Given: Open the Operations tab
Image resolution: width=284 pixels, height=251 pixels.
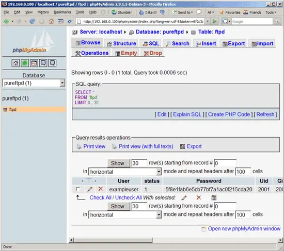Looking at the screenshot, I should tap(91, 53).
